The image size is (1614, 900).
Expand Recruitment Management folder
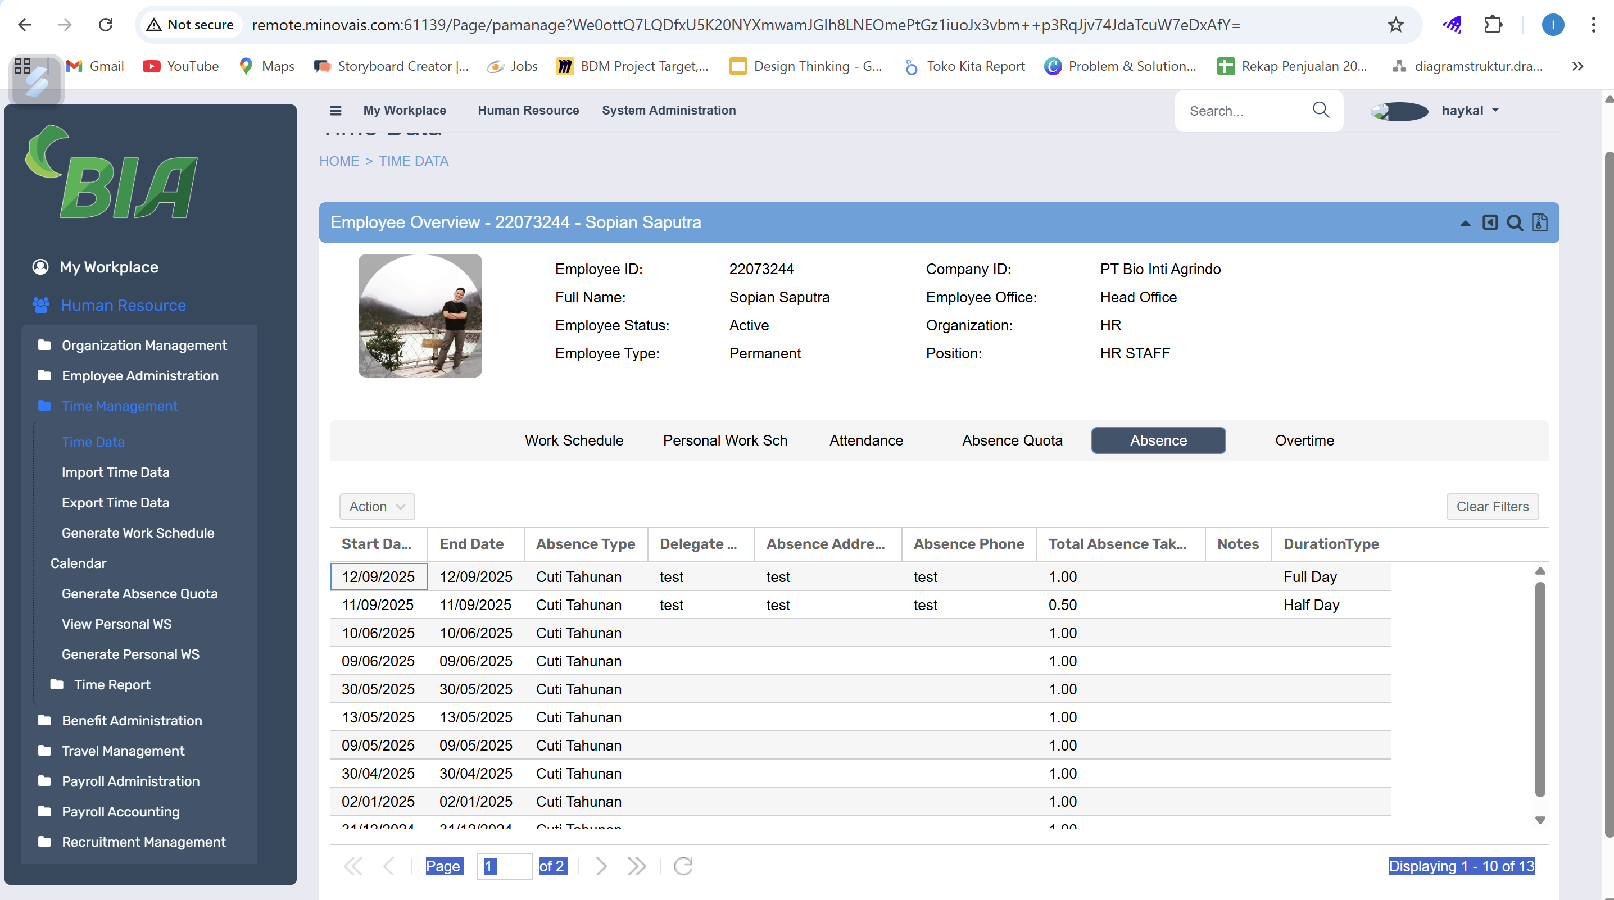tap(132, 842)
